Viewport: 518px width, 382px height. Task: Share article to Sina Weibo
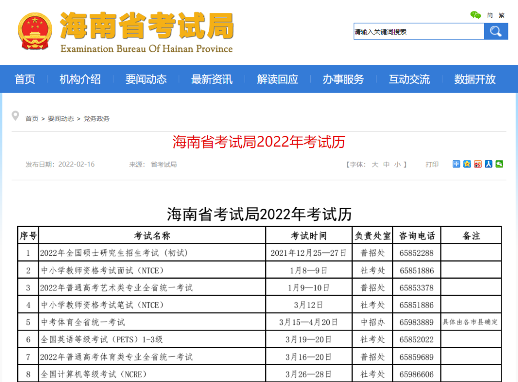[x=478, y=164]
